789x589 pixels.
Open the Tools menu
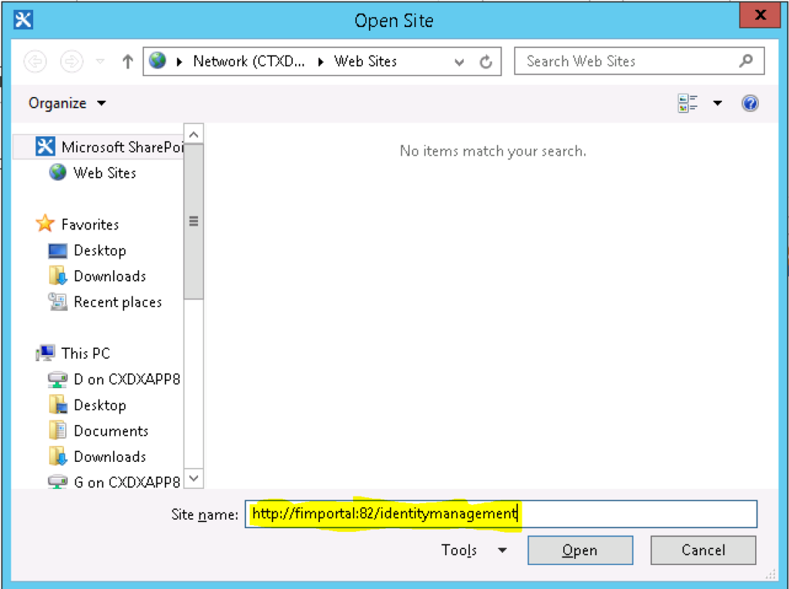[474, 550]
